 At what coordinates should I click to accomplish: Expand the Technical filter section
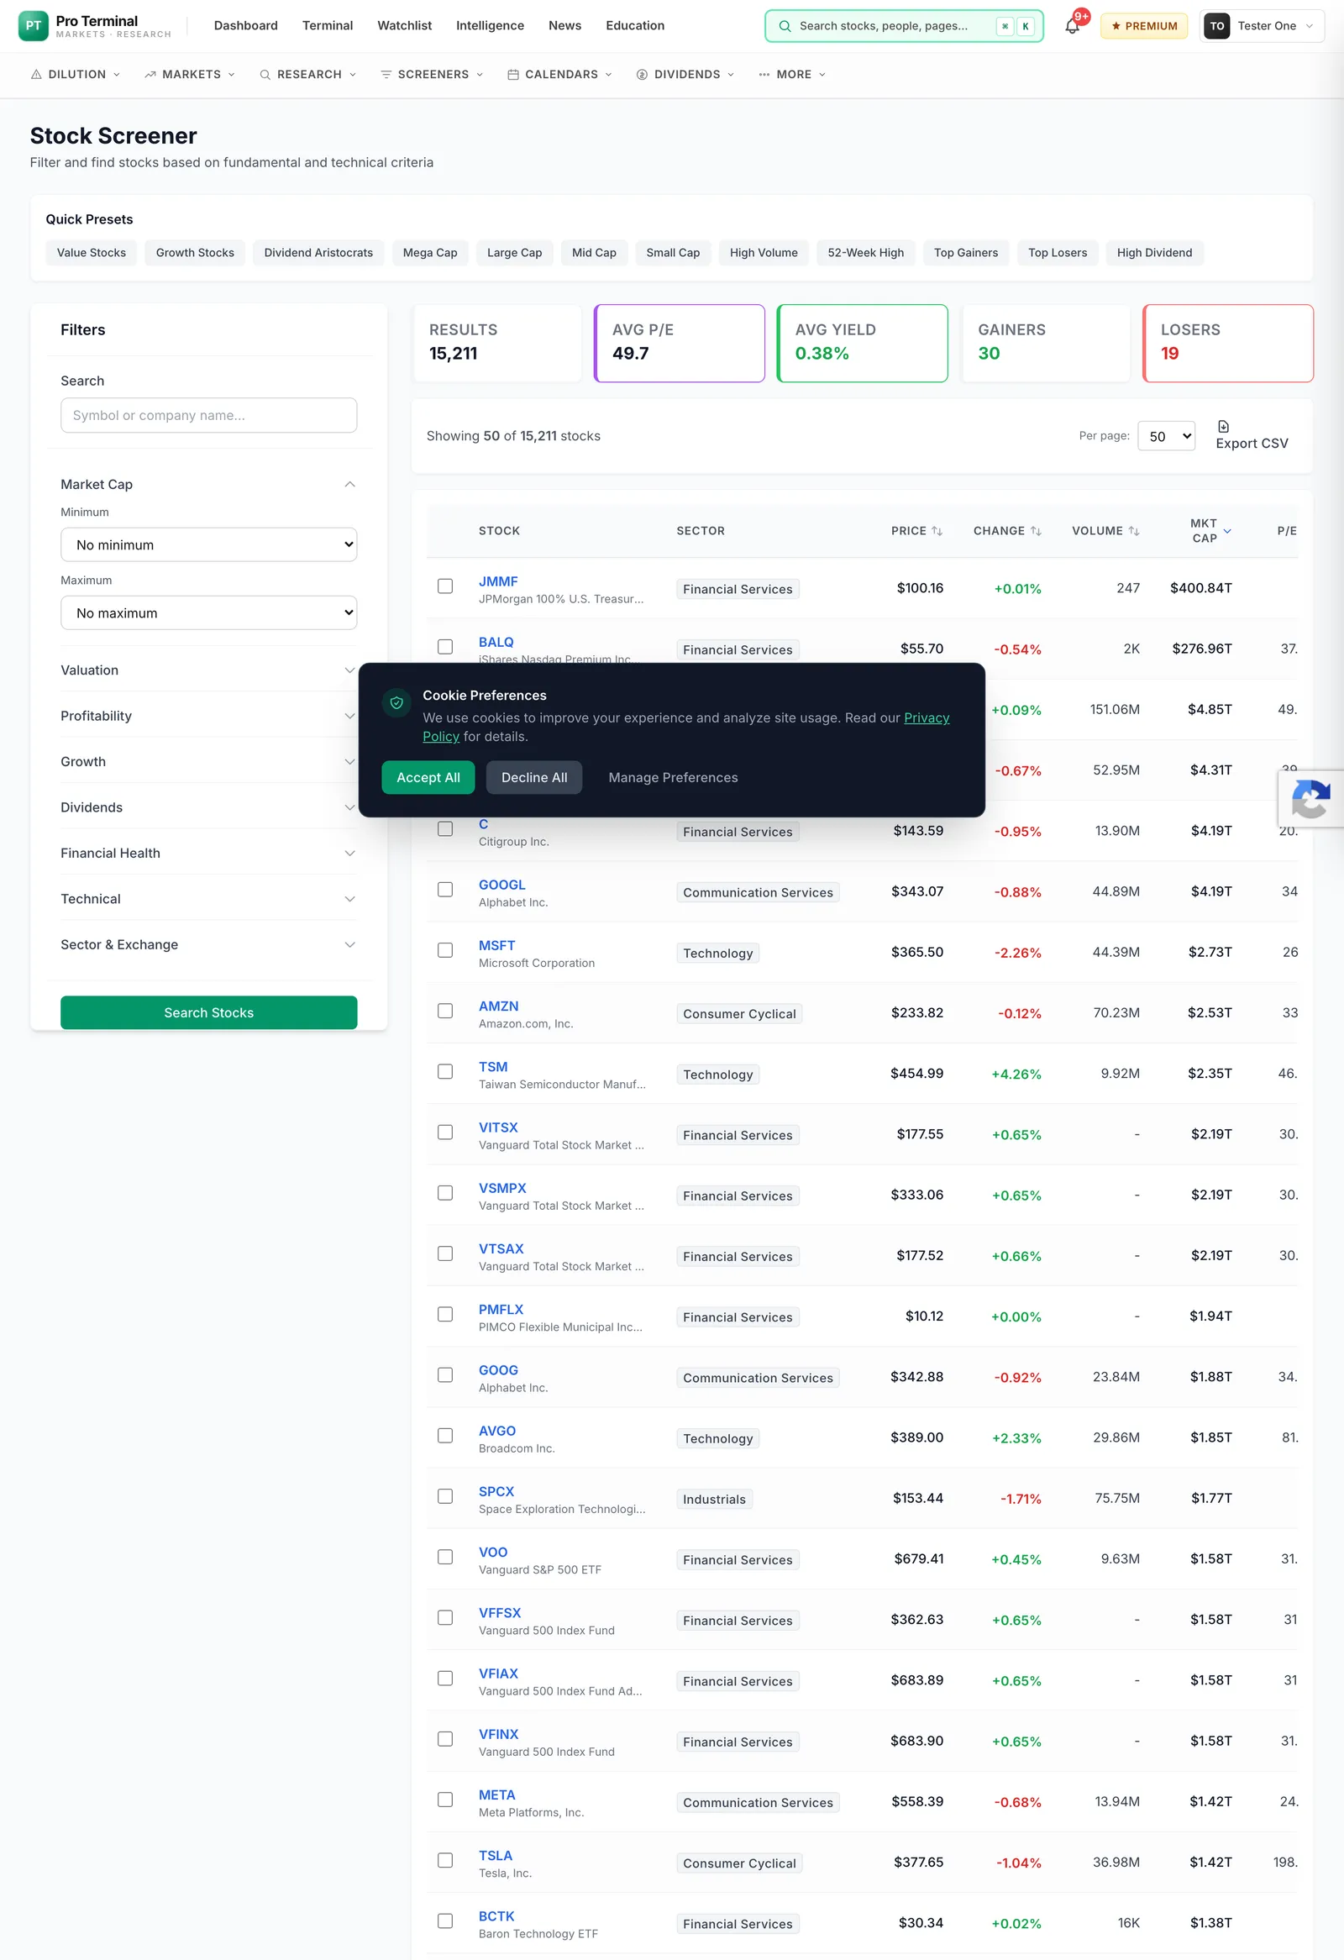208,899
